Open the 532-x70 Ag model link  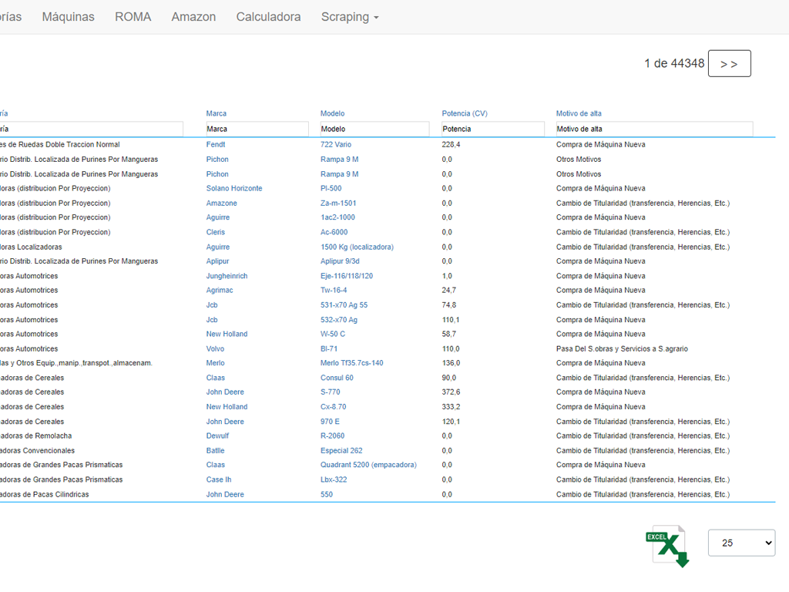pos(339,320)
